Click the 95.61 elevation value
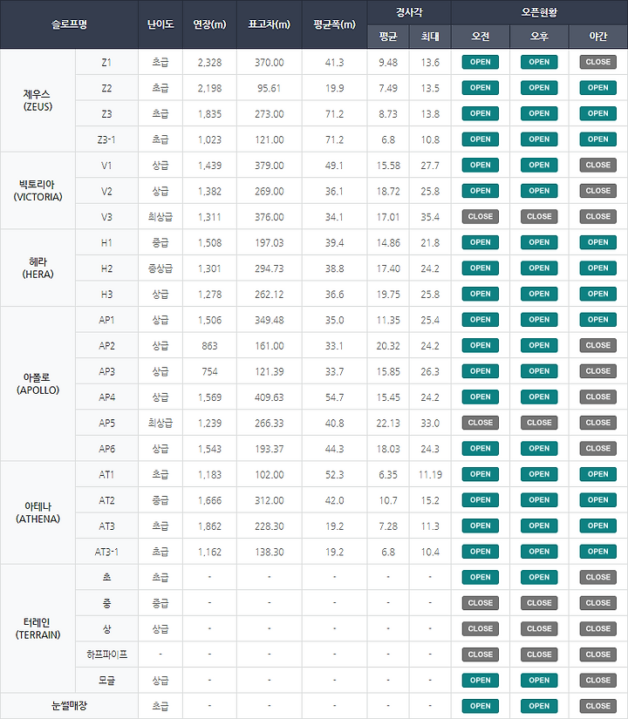 coord(270,88)
